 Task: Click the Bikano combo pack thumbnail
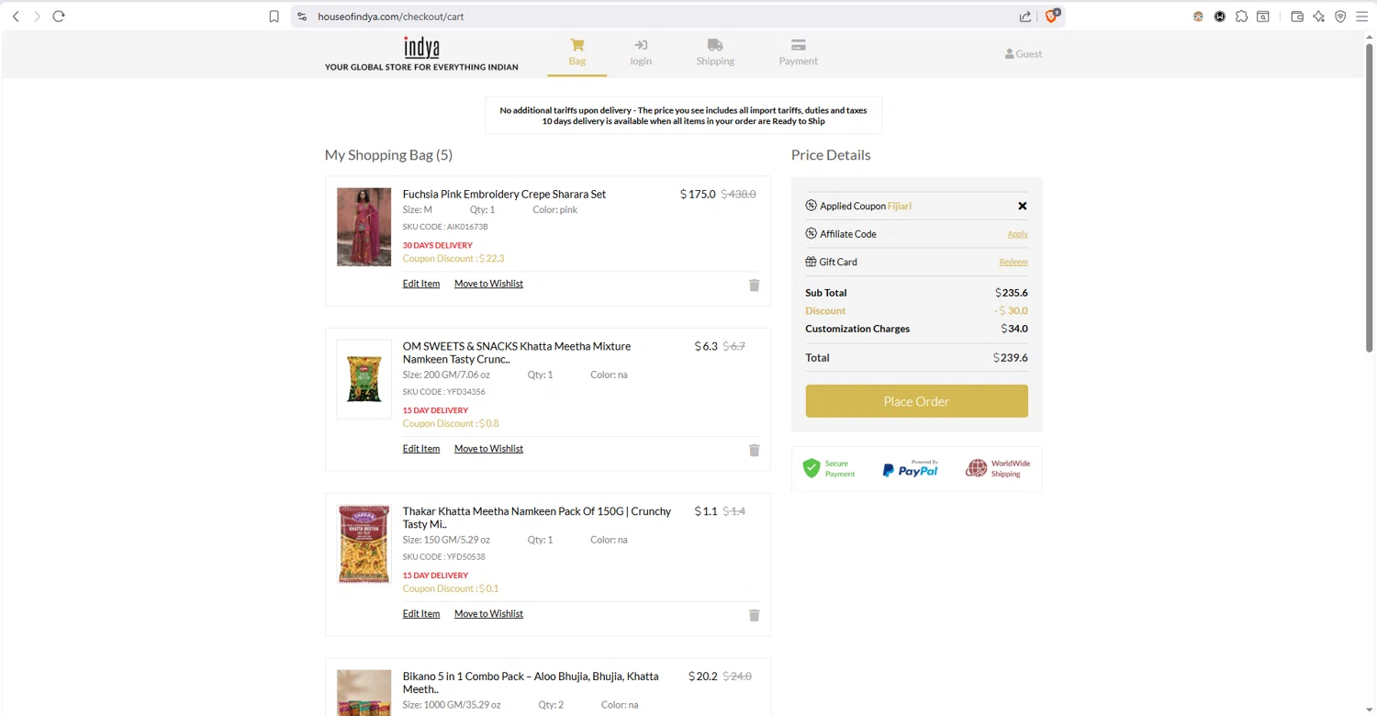(364, 693)
